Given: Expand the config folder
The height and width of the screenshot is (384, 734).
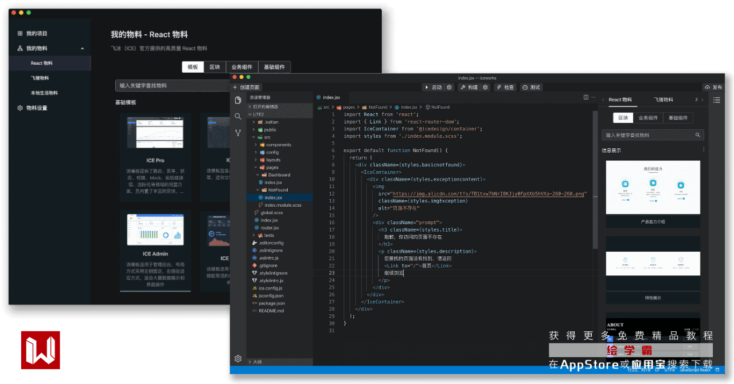Looking at the screenshot, I should [x=280, y=152].
